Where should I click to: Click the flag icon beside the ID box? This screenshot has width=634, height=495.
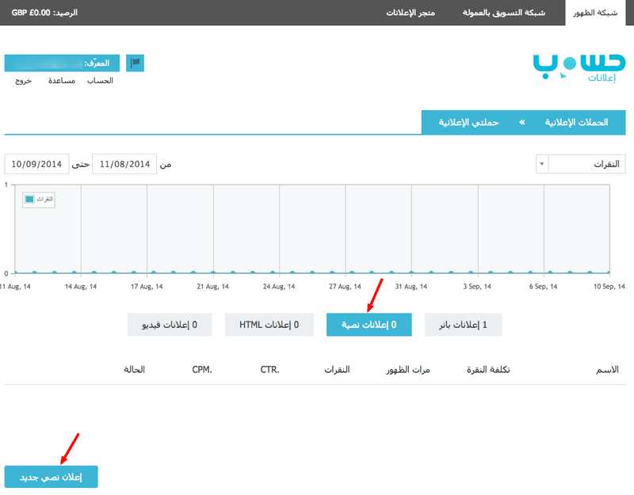point(136,63)
